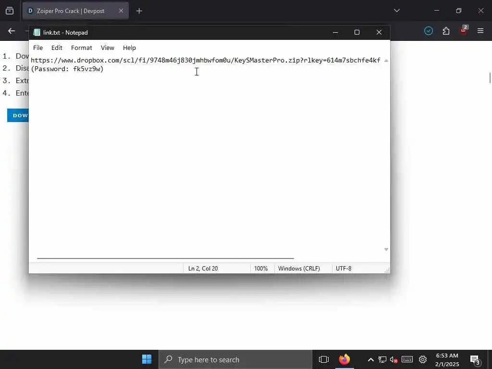This screenshot has width=492, height=369.
Task: Open Firefox View icon in tab bar
Action: (10, 11)
